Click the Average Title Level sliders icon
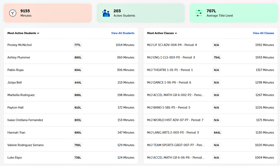280x166 pixels. pos(199,13)
